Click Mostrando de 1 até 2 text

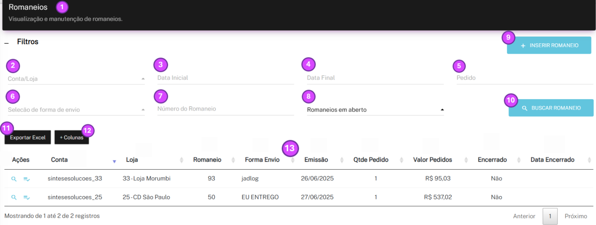[x=52, y=216]
